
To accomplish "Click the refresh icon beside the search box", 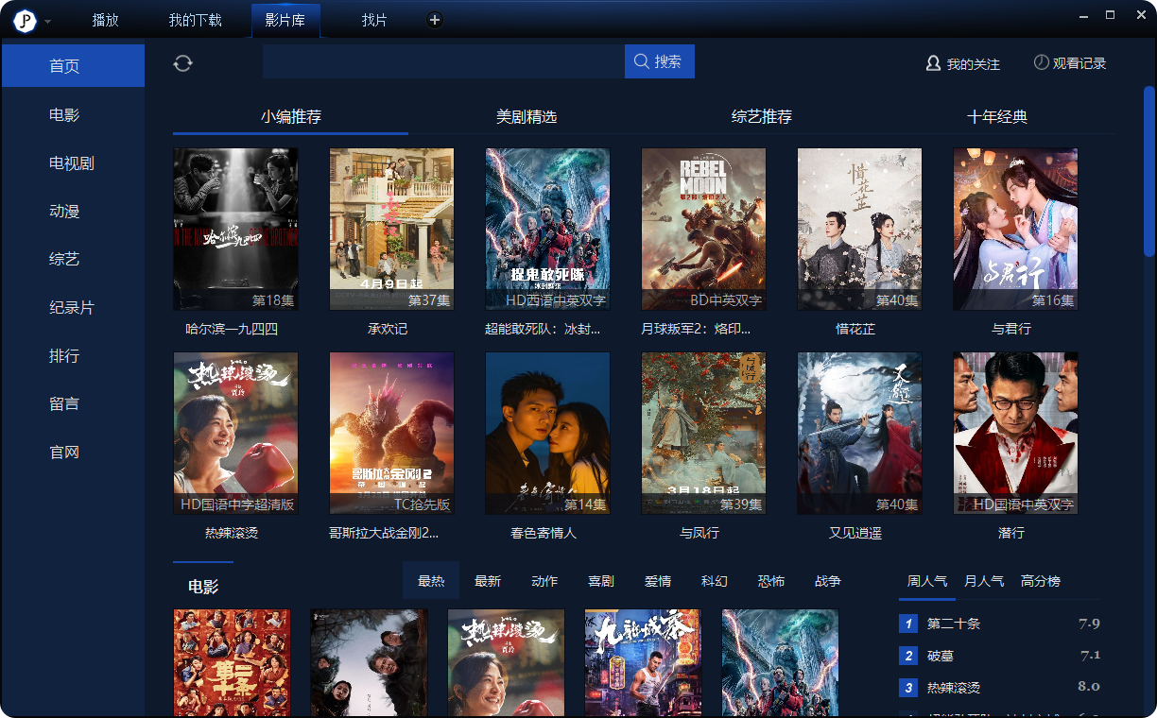I will pyautogui.click(x=183, y=63).
